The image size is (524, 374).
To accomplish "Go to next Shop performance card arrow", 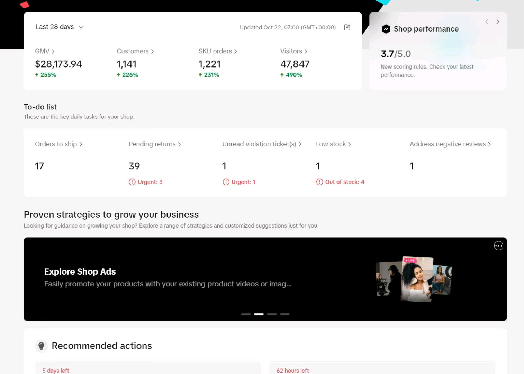I will click(x=498, y=22).
